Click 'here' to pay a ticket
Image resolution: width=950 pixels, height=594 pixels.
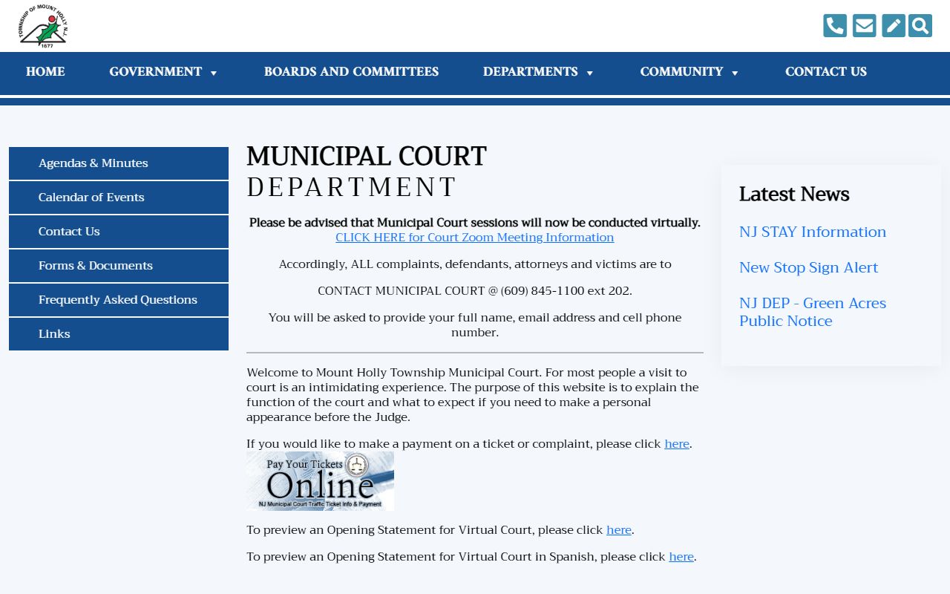point(677,444)
